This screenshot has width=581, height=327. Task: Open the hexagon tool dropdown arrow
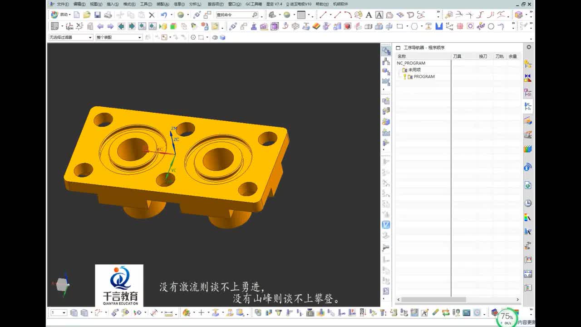(x=422, y=26)
